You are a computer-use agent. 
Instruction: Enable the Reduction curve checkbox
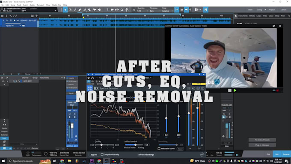point(159,149)
